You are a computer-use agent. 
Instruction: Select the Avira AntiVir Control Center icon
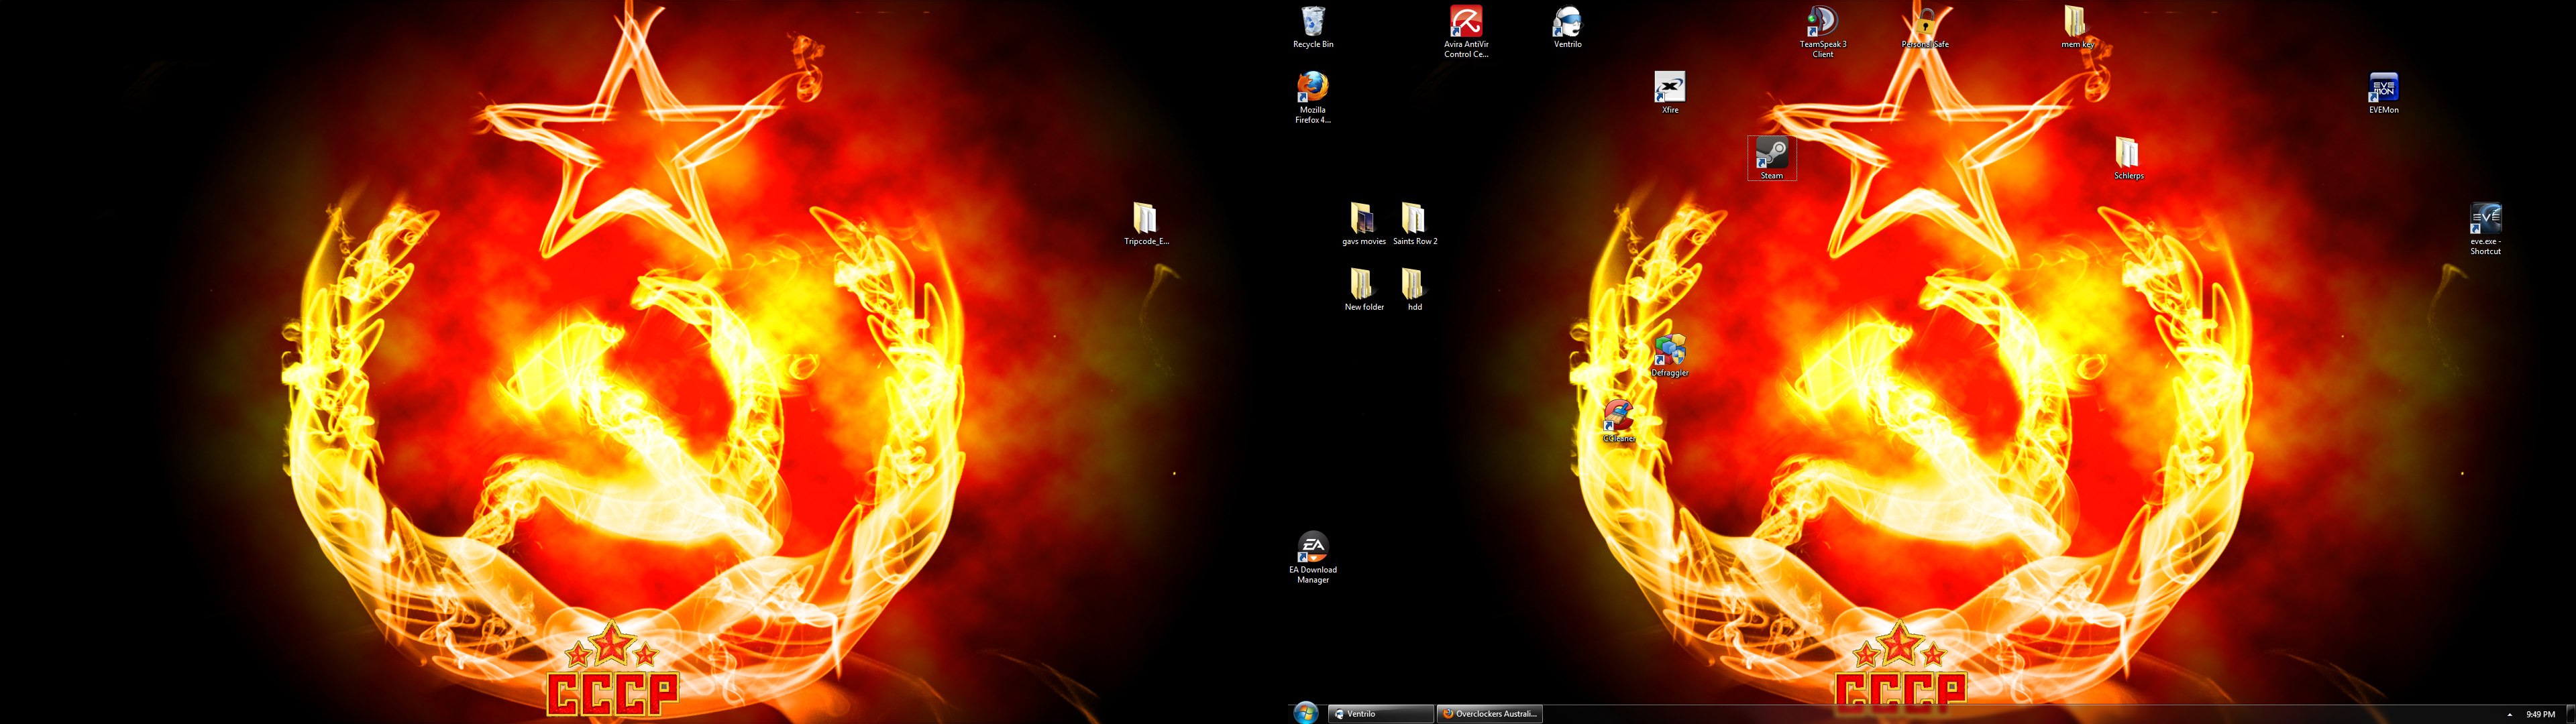pos(1466,32)
